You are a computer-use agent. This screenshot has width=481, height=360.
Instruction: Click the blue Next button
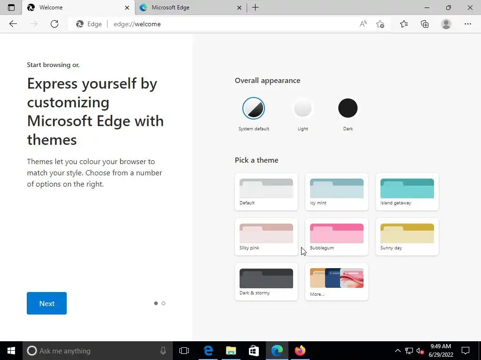pos(47,303)
